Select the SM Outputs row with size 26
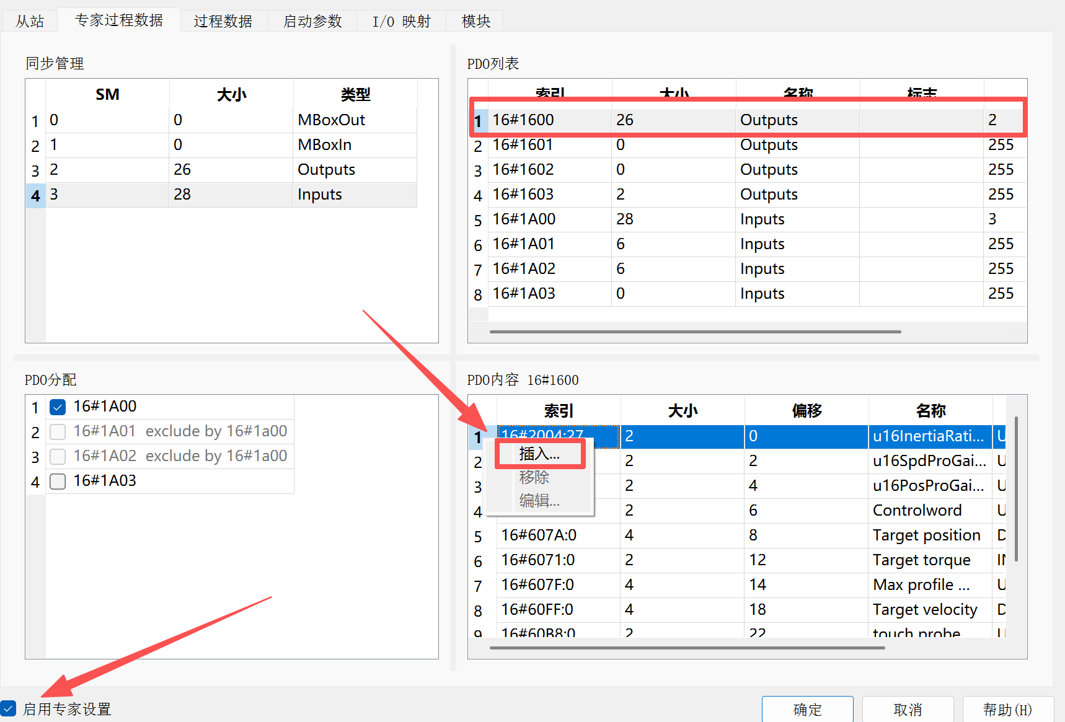The height and width of the screenshot is (722, 1065). coord(231,170)
